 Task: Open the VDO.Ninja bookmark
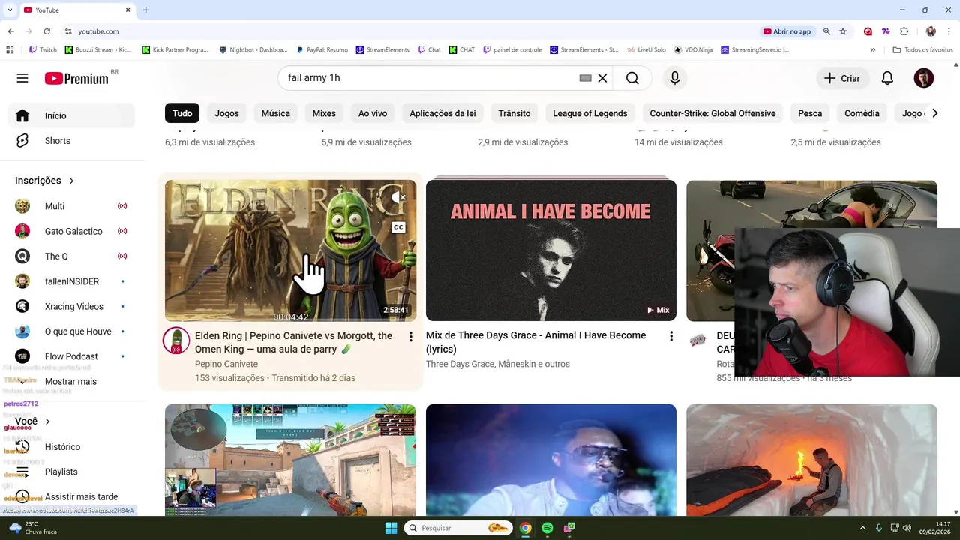tap(693, 50)
